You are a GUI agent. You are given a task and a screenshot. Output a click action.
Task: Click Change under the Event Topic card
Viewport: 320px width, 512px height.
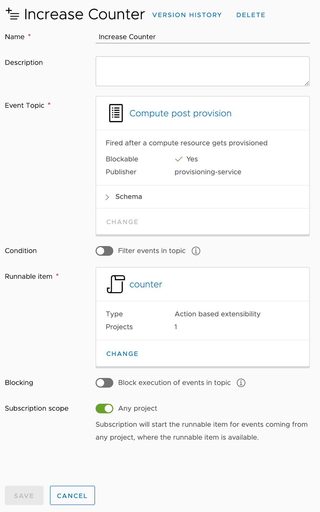(122, 222)
